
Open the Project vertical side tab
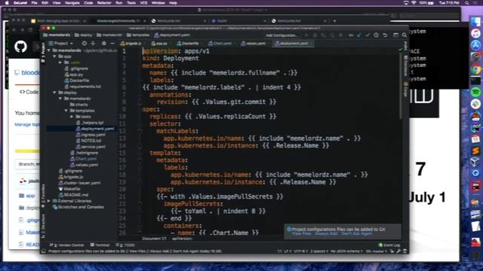point(43,52)
